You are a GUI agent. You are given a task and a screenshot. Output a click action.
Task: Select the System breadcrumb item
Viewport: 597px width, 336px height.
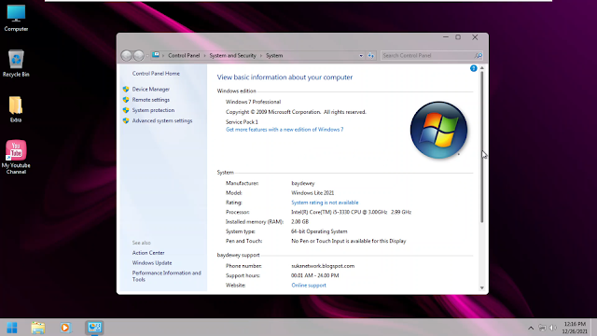(x=274, y=56)
